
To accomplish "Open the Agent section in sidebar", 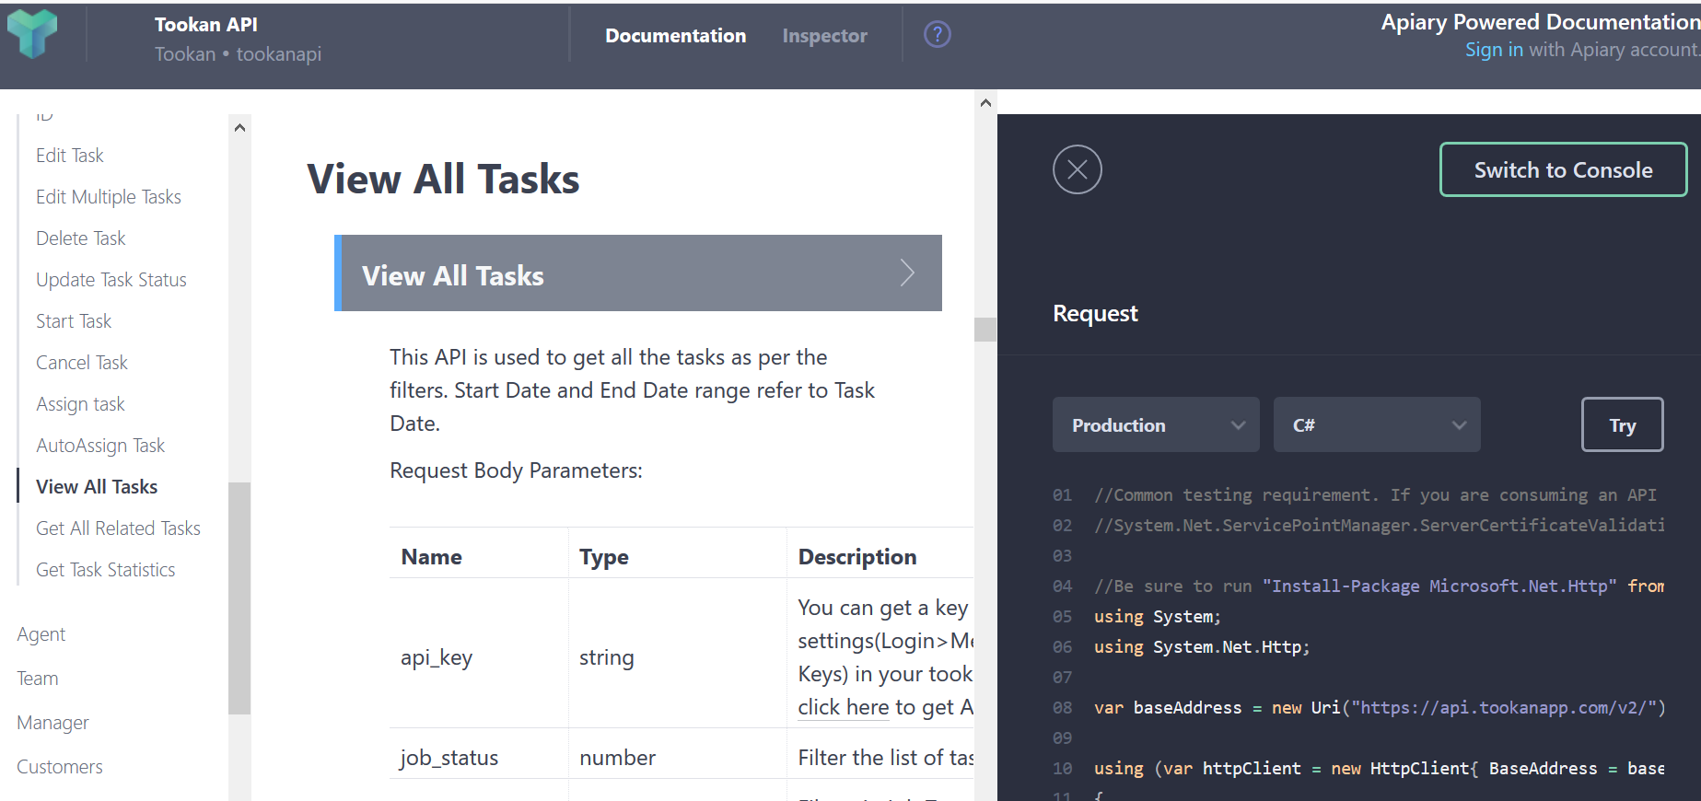I will 41,634.
